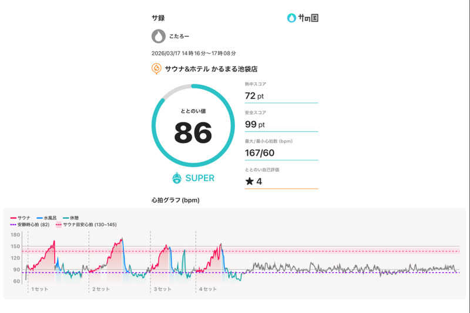Click the ととのい値 label inside the ring
Screen dimensions: 470x313
coord(193,111)
